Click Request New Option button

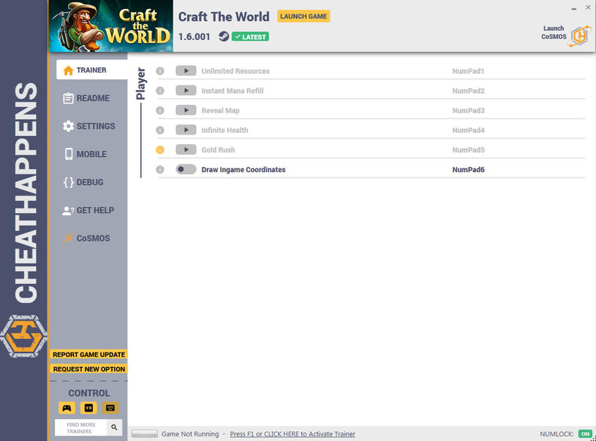click(89, 369)
